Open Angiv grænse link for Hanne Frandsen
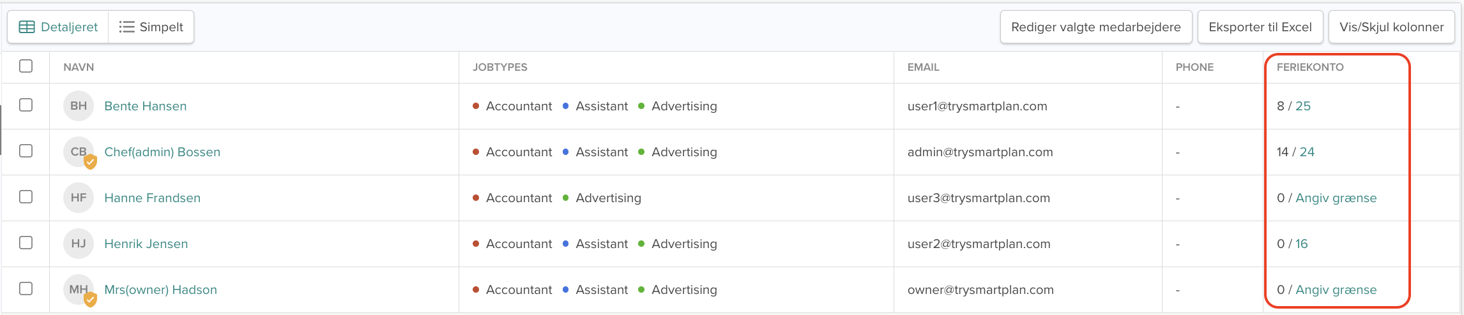Viewport: 1464px width, 315px height. coord(1336,198)
